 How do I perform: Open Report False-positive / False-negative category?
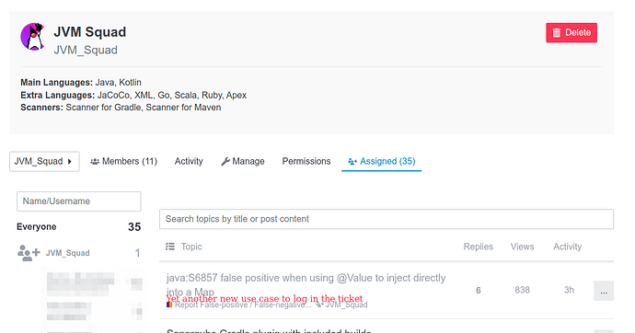click(239, 305)
